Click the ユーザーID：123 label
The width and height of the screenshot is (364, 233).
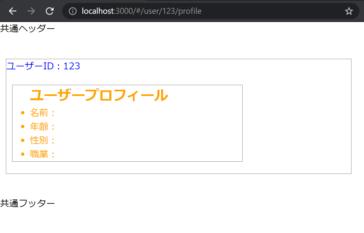click(x=43, y=66)
